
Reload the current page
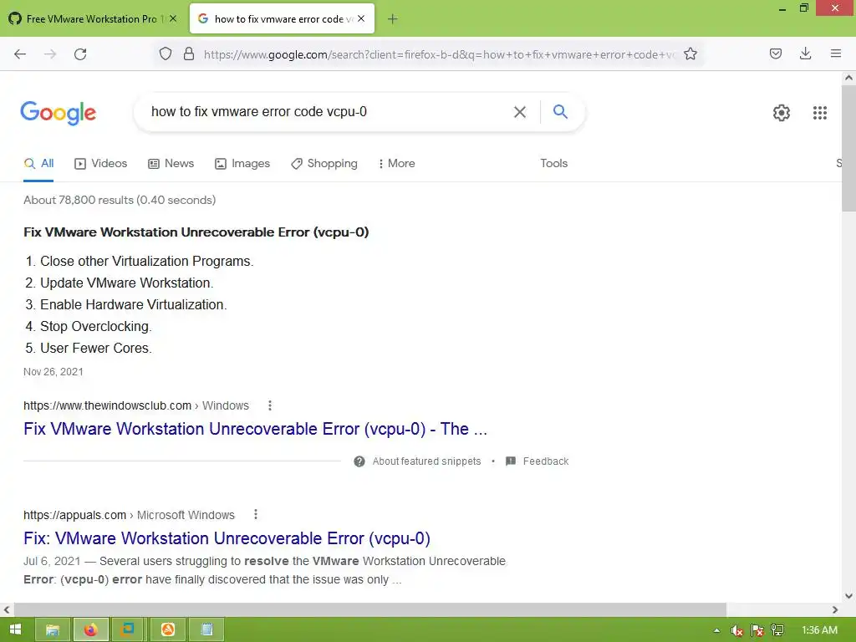point(80,54)
